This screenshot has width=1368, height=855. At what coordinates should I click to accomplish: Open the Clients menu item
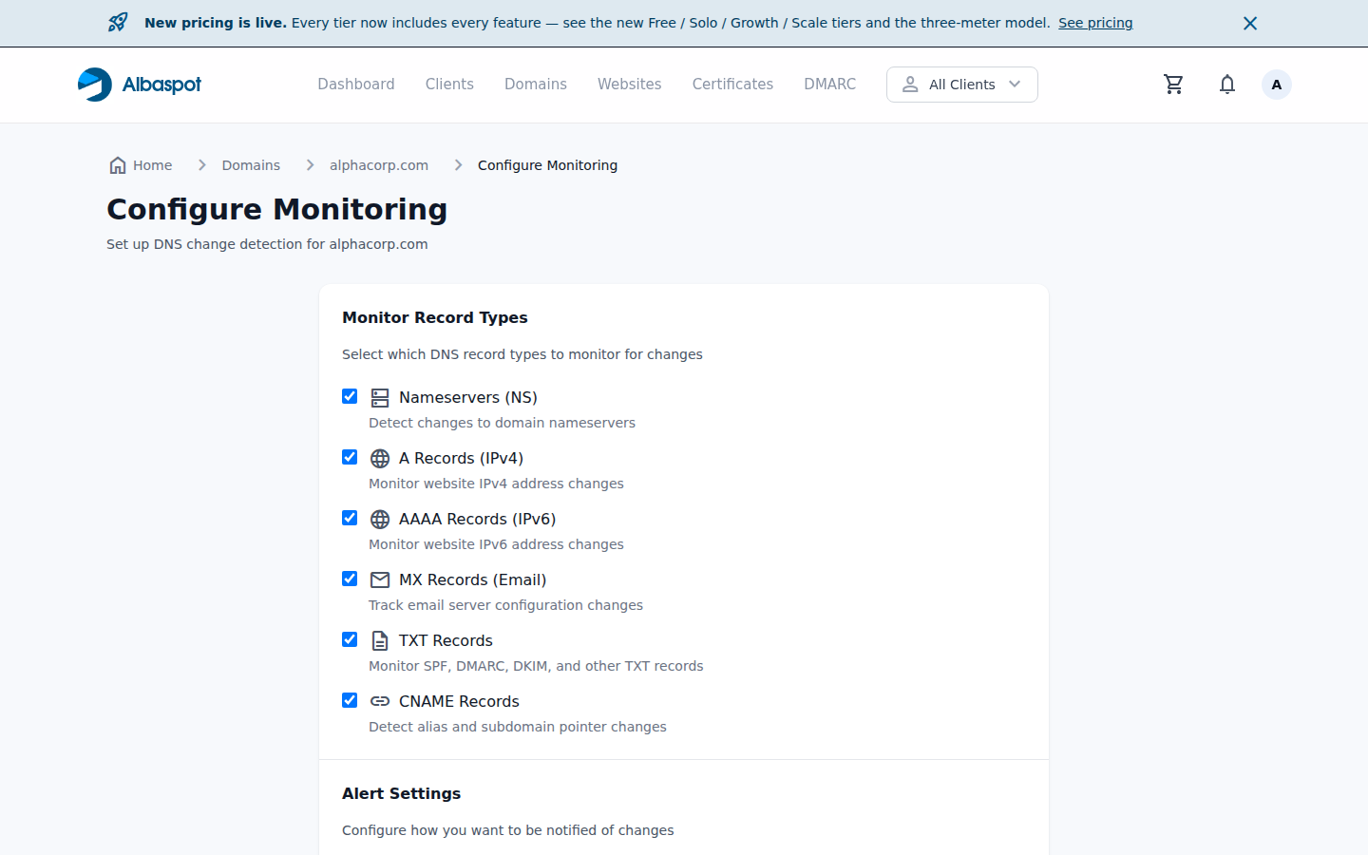coord(449,85)
